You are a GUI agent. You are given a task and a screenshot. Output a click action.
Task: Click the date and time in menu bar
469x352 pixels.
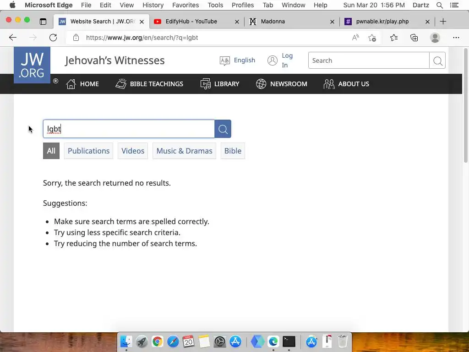(374, 5)
